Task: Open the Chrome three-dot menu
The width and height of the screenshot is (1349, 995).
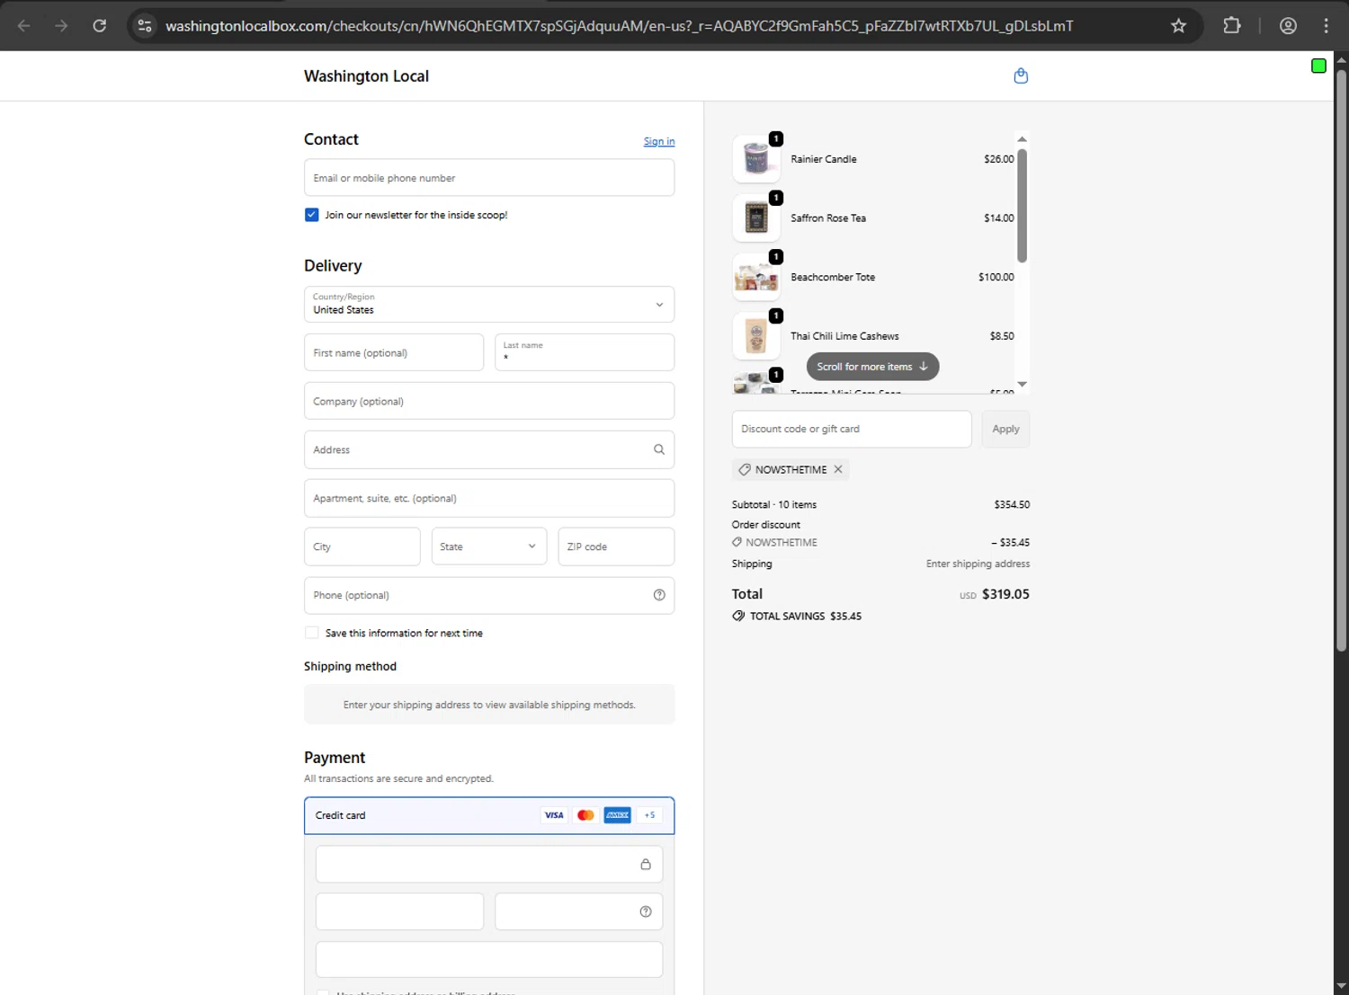Action: pos(1326,25)
